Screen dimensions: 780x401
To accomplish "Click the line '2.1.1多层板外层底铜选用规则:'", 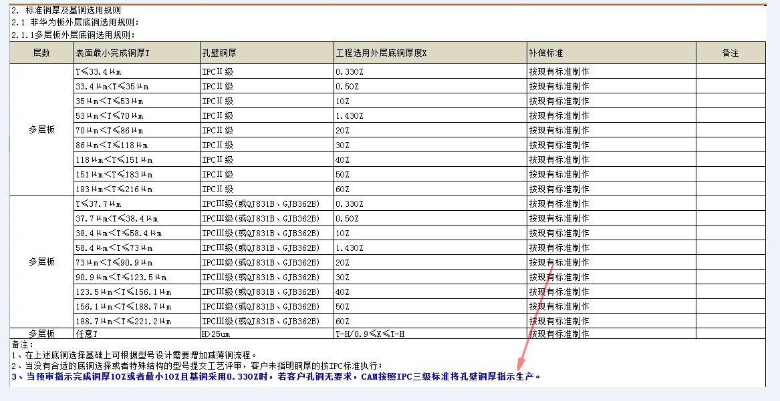I will pos(74,35).
